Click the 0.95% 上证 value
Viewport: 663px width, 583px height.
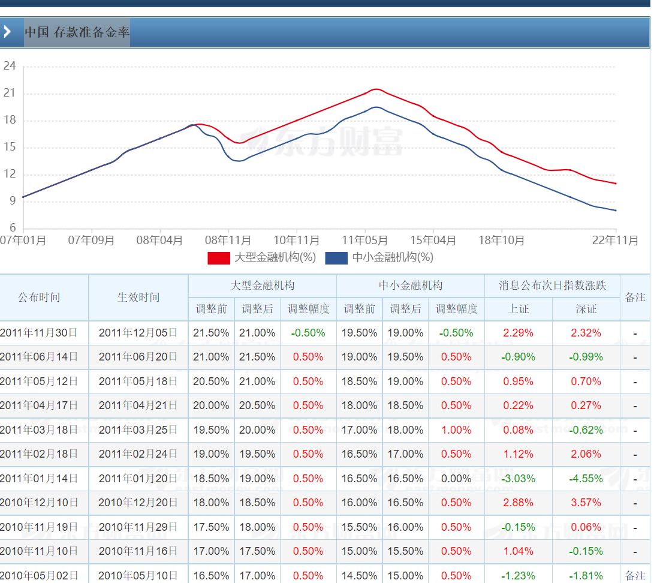(519, 381)
